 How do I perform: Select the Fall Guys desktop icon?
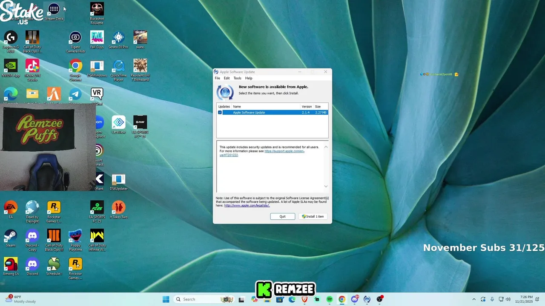point(97,40)
